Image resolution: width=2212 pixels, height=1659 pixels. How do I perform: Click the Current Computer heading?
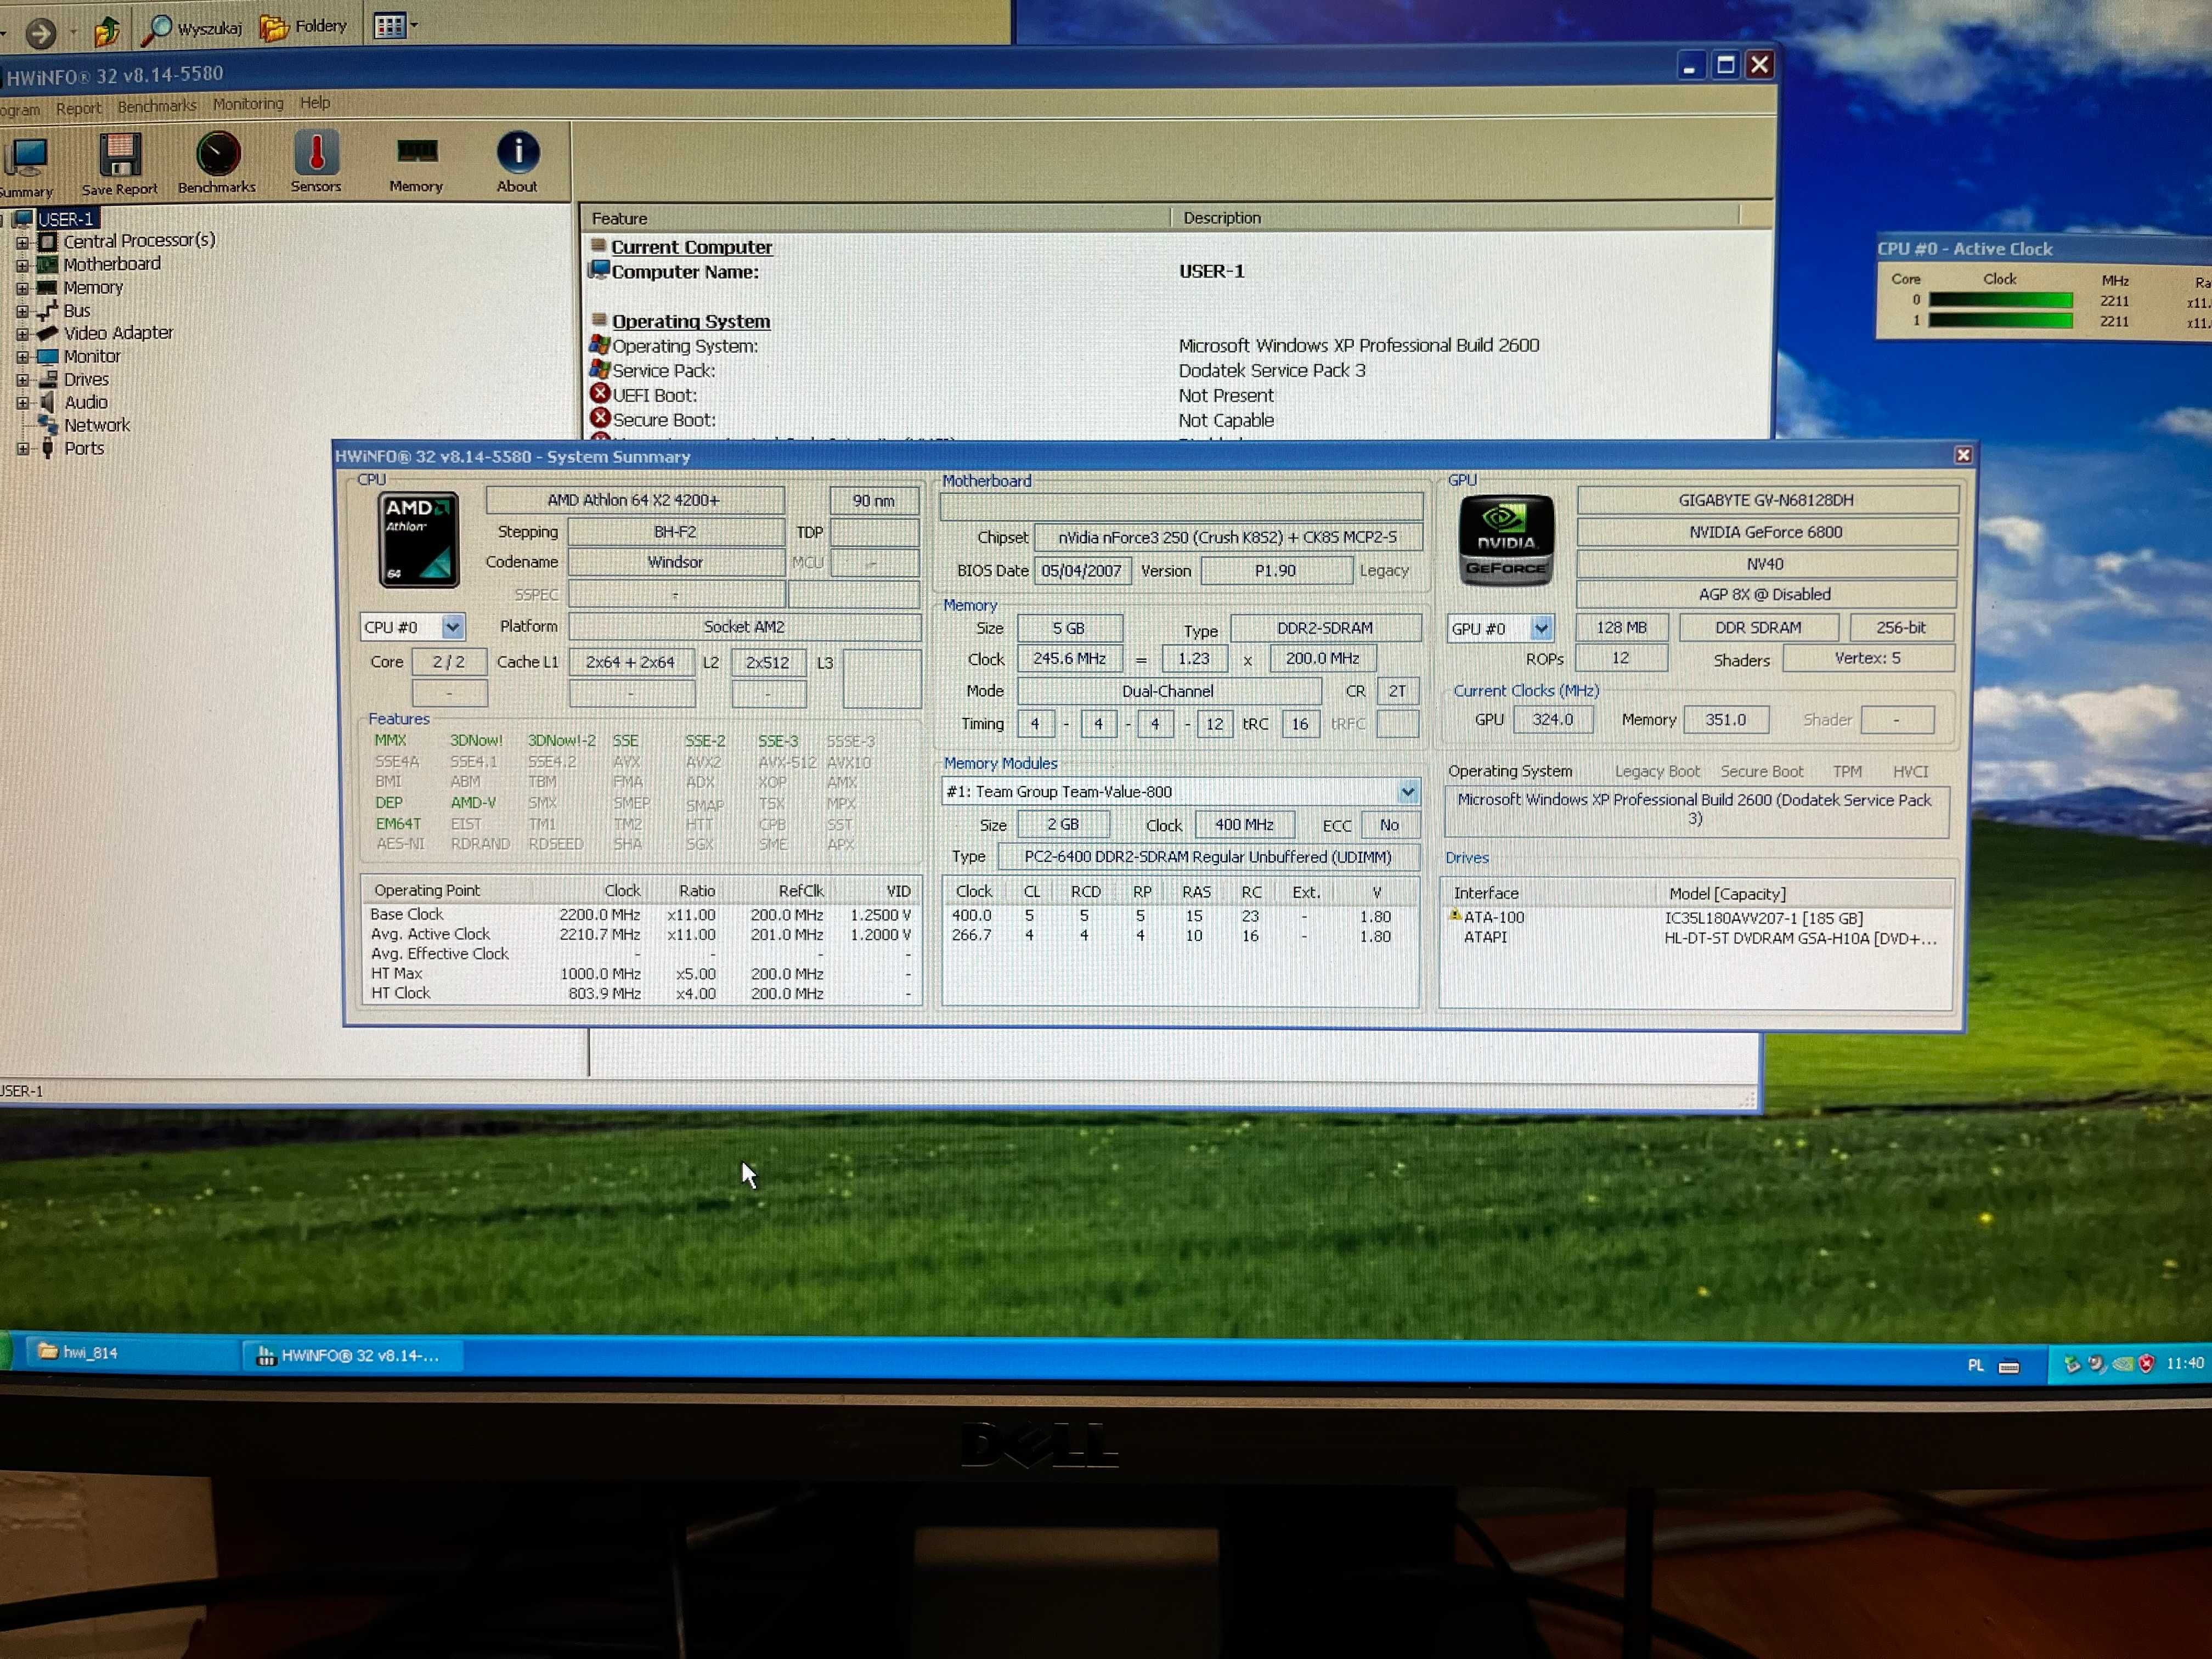pyautogui.click(x=691, y=247)
